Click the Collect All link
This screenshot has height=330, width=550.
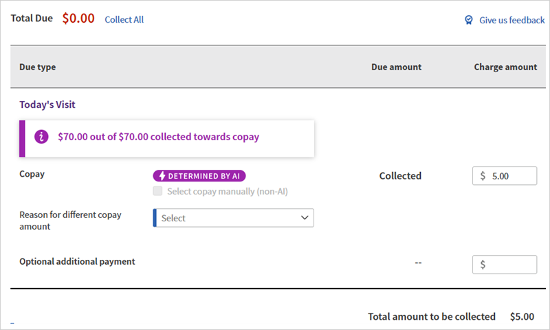click(x=124, y=19)
